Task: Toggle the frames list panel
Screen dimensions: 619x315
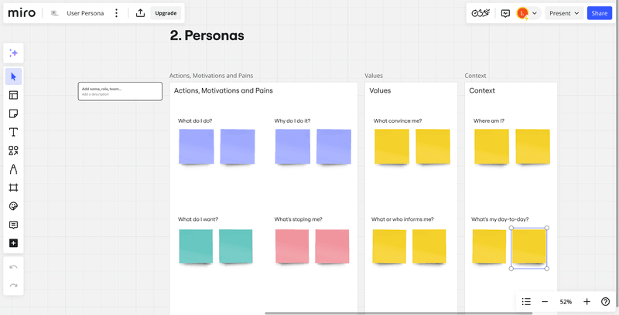Action: [526, 301]
